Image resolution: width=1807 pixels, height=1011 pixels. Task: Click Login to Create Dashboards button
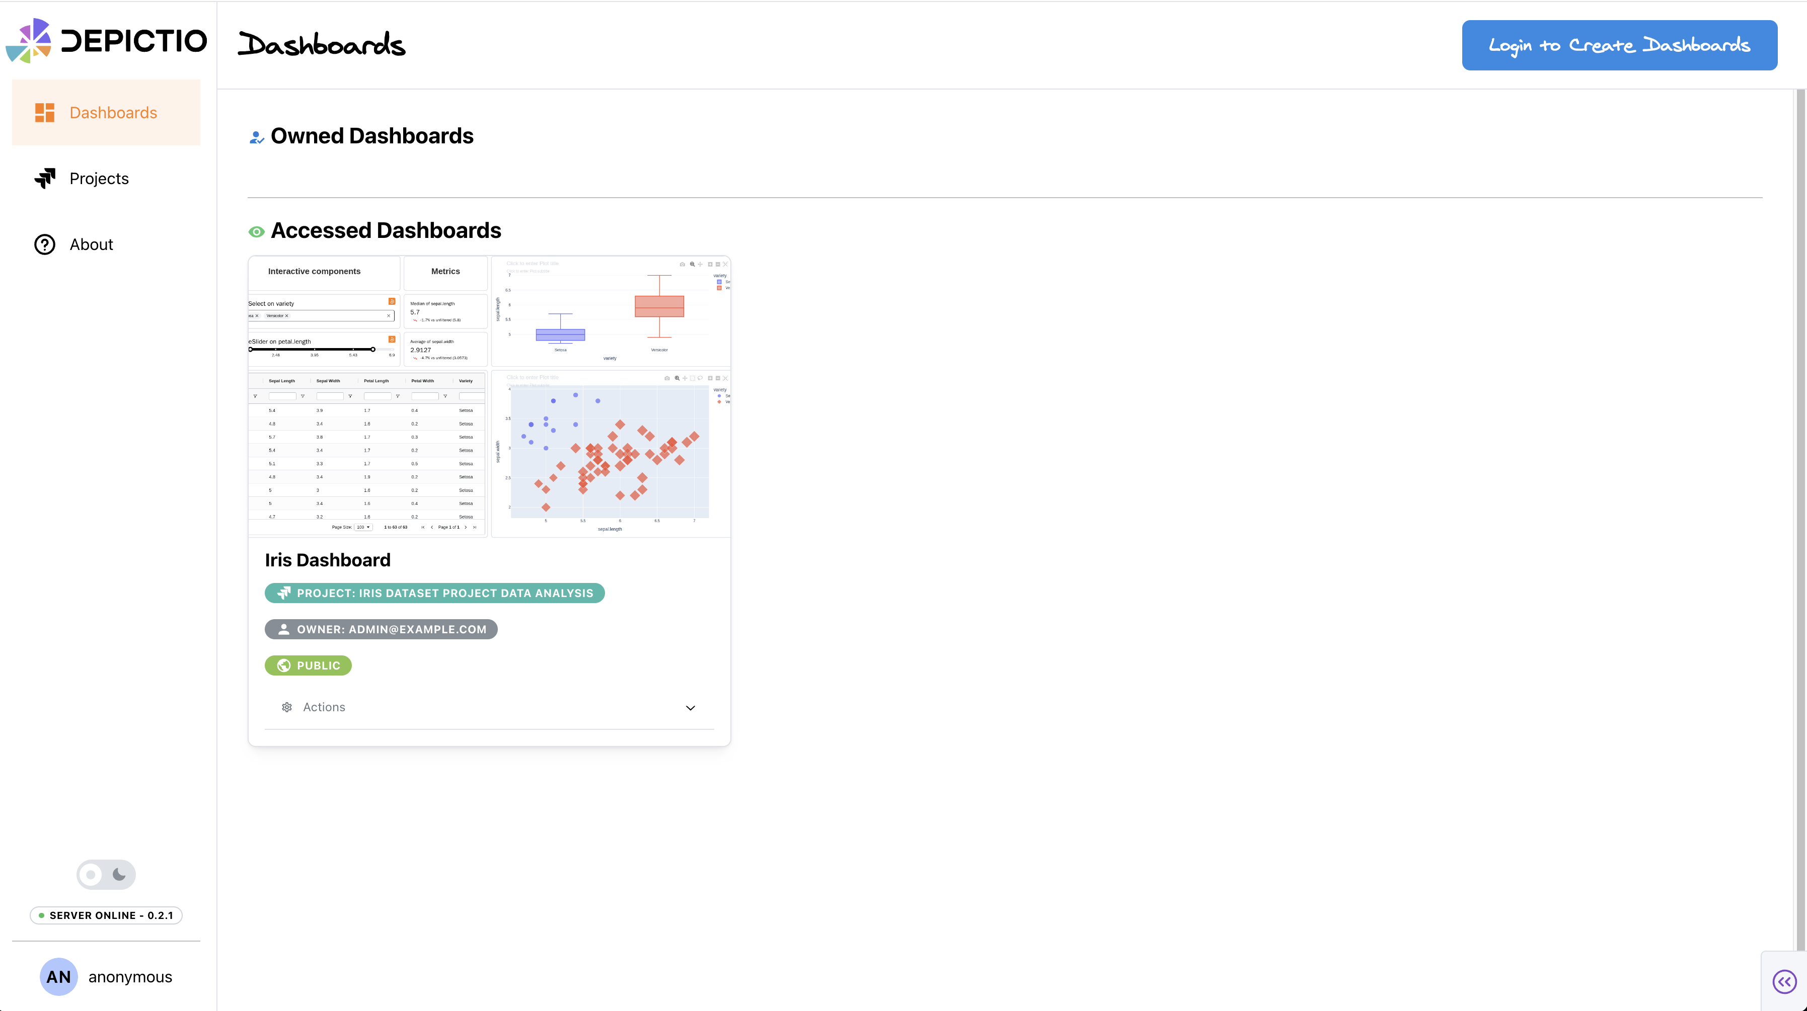1619,46
